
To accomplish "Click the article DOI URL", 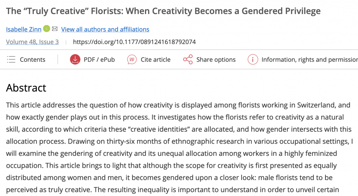I will [134, 42].
